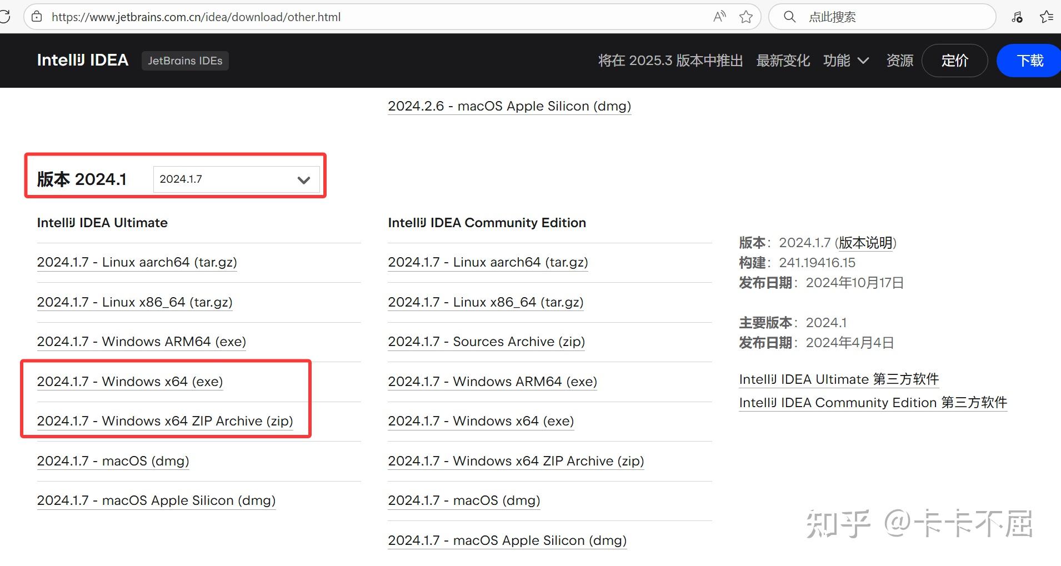The height and width of the screenshot is (566, 1061).
Task: Click the release date 2024年10月17日
Action: pyautogui.click(x=855, y=283)
